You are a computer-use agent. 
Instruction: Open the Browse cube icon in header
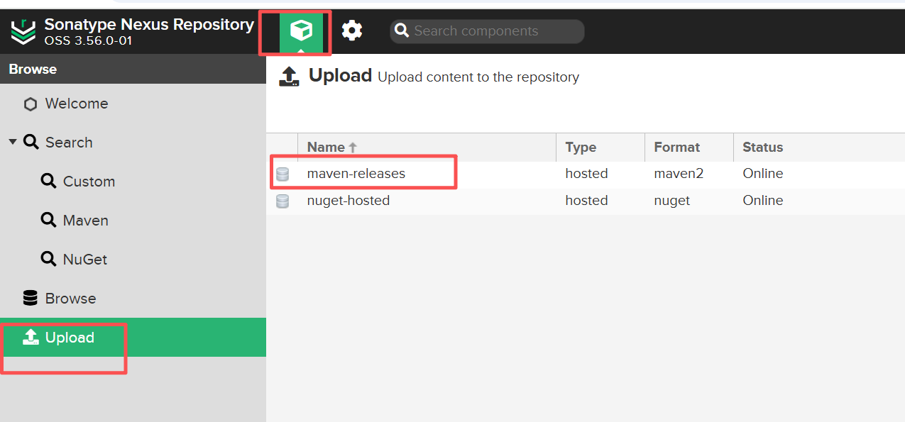(x=302, y=30)
